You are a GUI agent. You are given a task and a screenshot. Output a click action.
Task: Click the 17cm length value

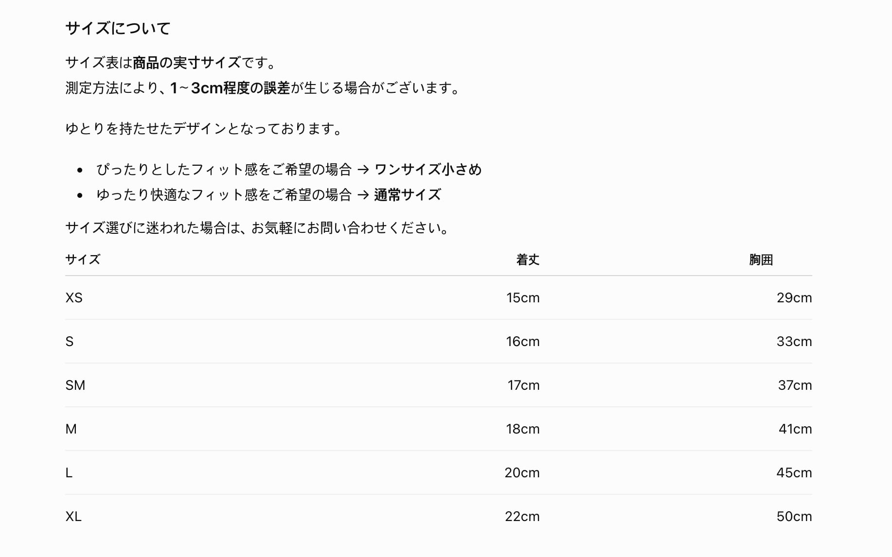click(523, 385)
